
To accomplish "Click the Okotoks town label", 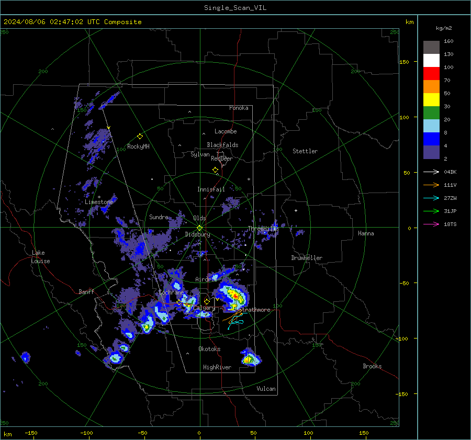I will point(209,349).
